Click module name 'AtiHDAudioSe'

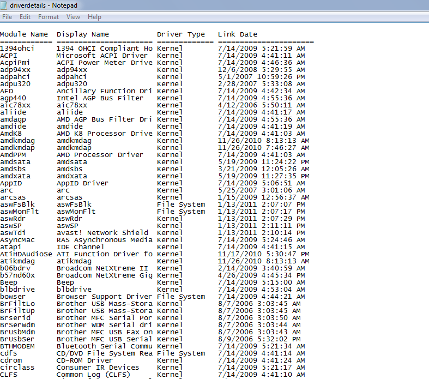click(x=26, y=255)
